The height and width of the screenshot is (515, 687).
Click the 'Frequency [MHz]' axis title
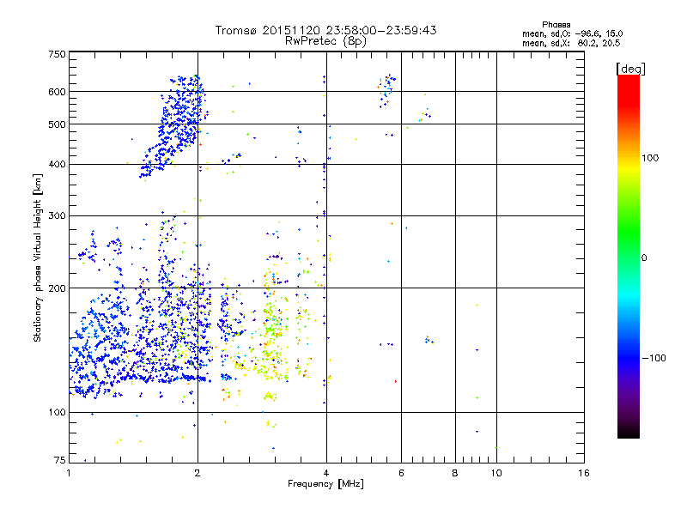(325, 484)
